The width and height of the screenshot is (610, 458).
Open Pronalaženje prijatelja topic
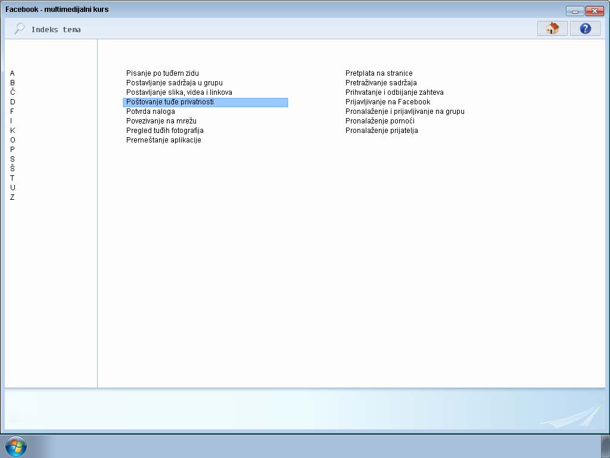pyautogui.click(x=382, y=131)
